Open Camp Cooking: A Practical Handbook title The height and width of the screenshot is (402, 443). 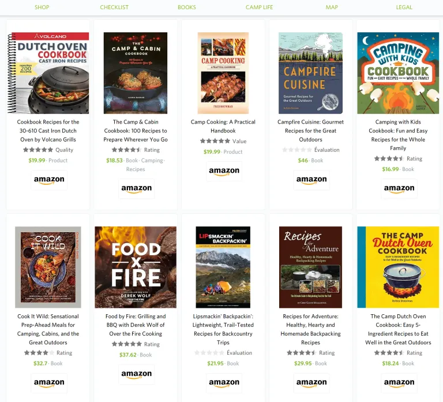(x=223, y=126)
